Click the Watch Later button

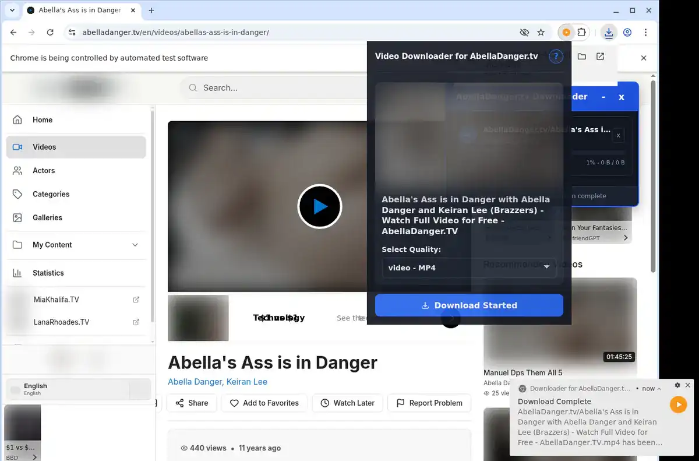click(347, 403)
